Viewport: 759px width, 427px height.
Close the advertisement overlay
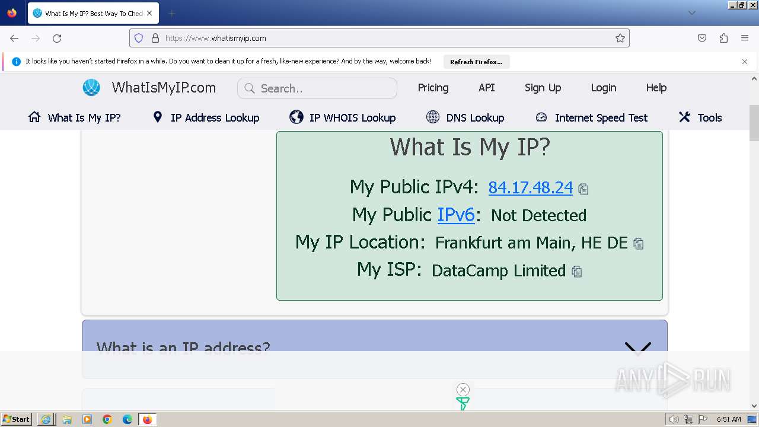tap(463, 390)
